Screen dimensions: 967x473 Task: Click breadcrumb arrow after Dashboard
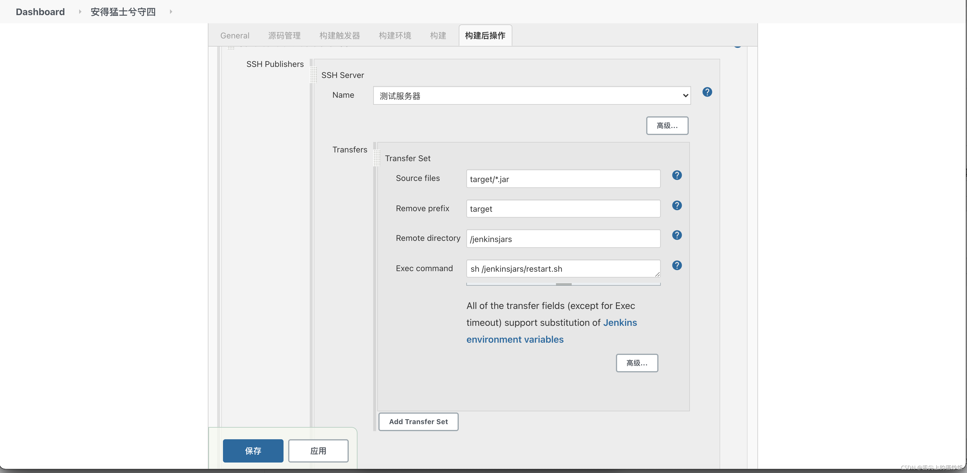(x=79, y=12)
